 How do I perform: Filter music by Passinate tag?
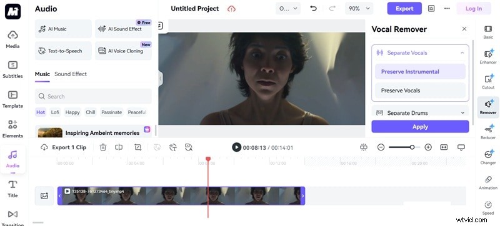(112, 112)
